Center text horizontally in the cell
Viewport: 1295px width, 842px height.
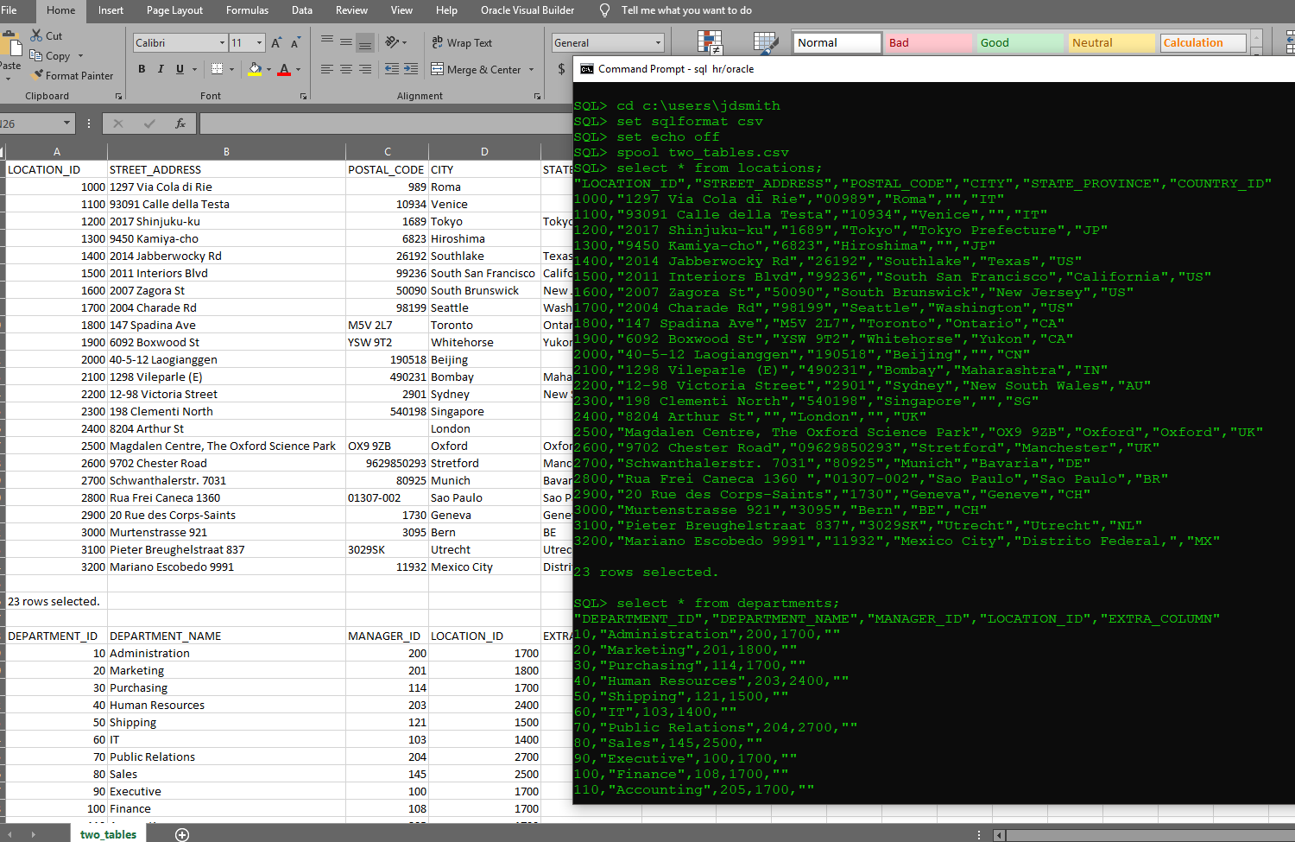pos(346,69)
